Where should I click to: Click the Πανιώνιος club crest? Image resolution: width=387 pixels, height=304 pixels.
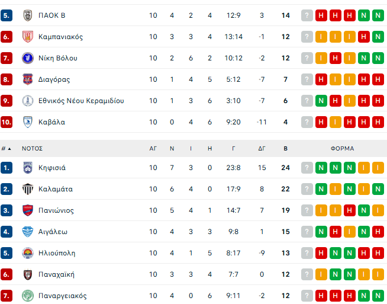27,210
